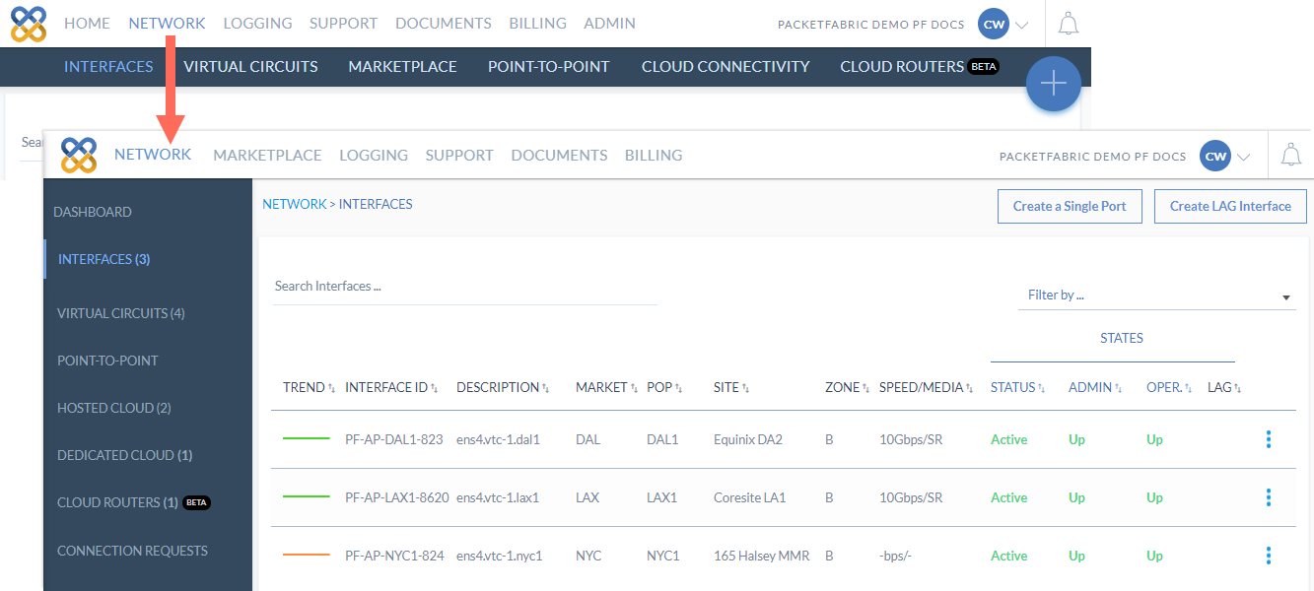Click CW user avatar in the new navigation bar
Viewport: 1314px width, 591px height.
(x=1215, y=156)
